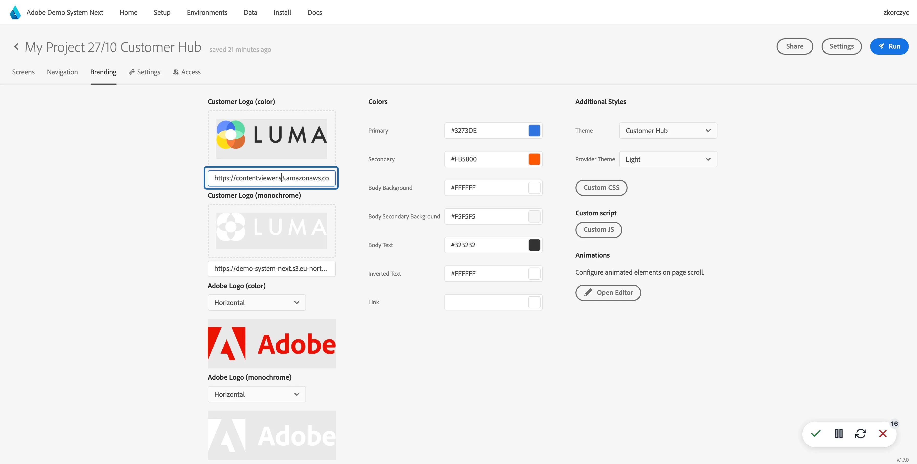Go back using the arrow beside project title
The image size is (917, 464).
point(16,47)
